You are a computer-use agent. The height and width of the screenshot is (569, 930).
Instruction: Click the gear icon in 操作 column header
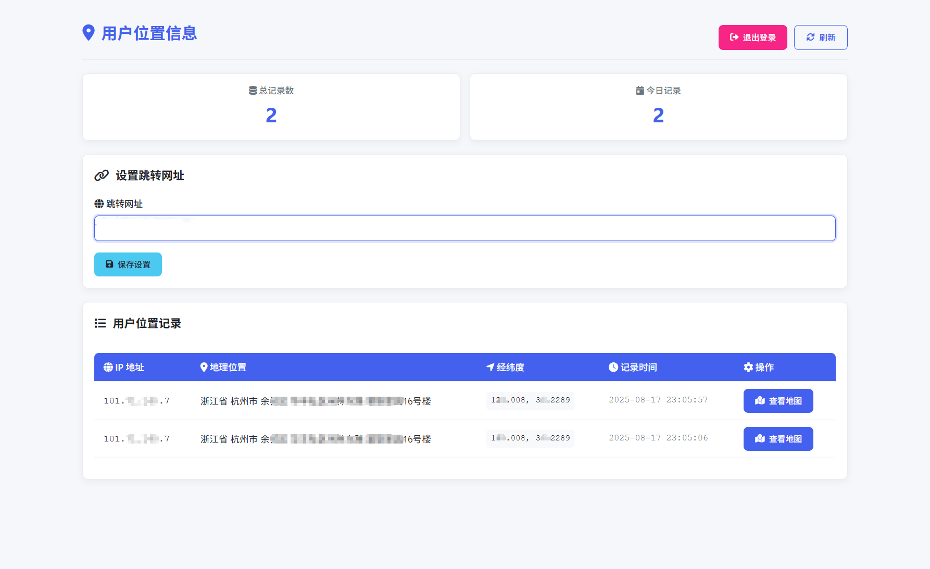(748, 367)
